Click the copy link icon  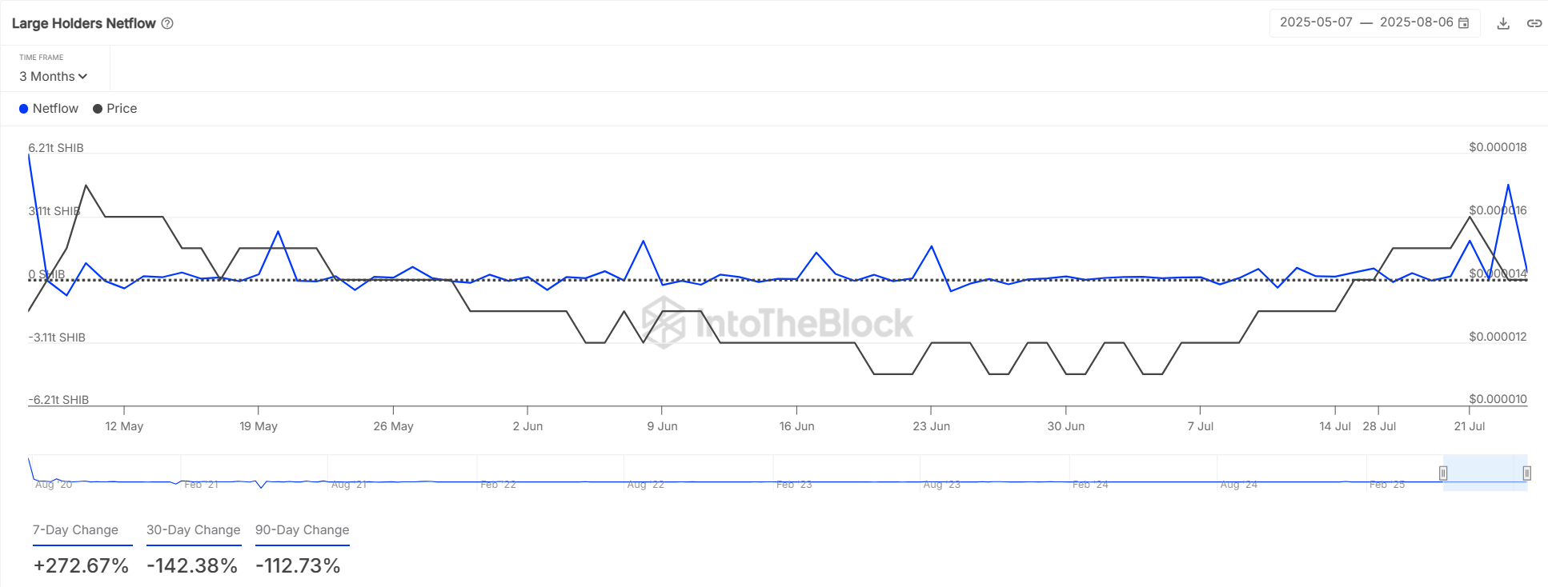tap(1534, 23)
